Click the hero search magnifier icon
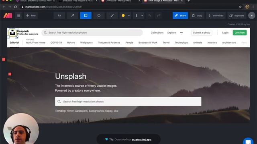The width and height of the screenshot is (257, 144). [59, 102]
